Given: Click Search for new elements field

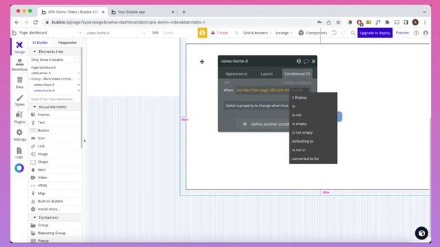Looking at the screenshot, I should (x=52, y=99).
